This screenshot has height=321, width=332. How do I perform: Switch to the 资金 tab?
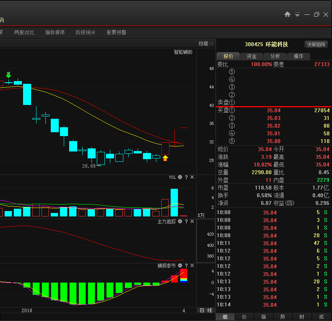[x=252, y=56]
